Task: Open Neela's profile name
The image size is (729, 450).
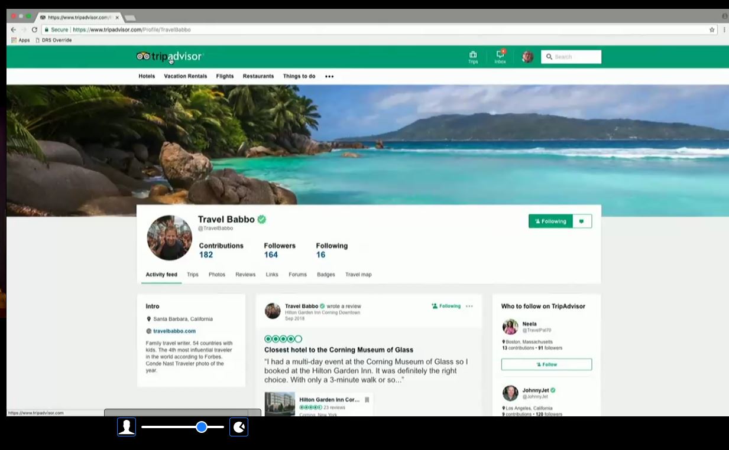Action: pos(529,324)
